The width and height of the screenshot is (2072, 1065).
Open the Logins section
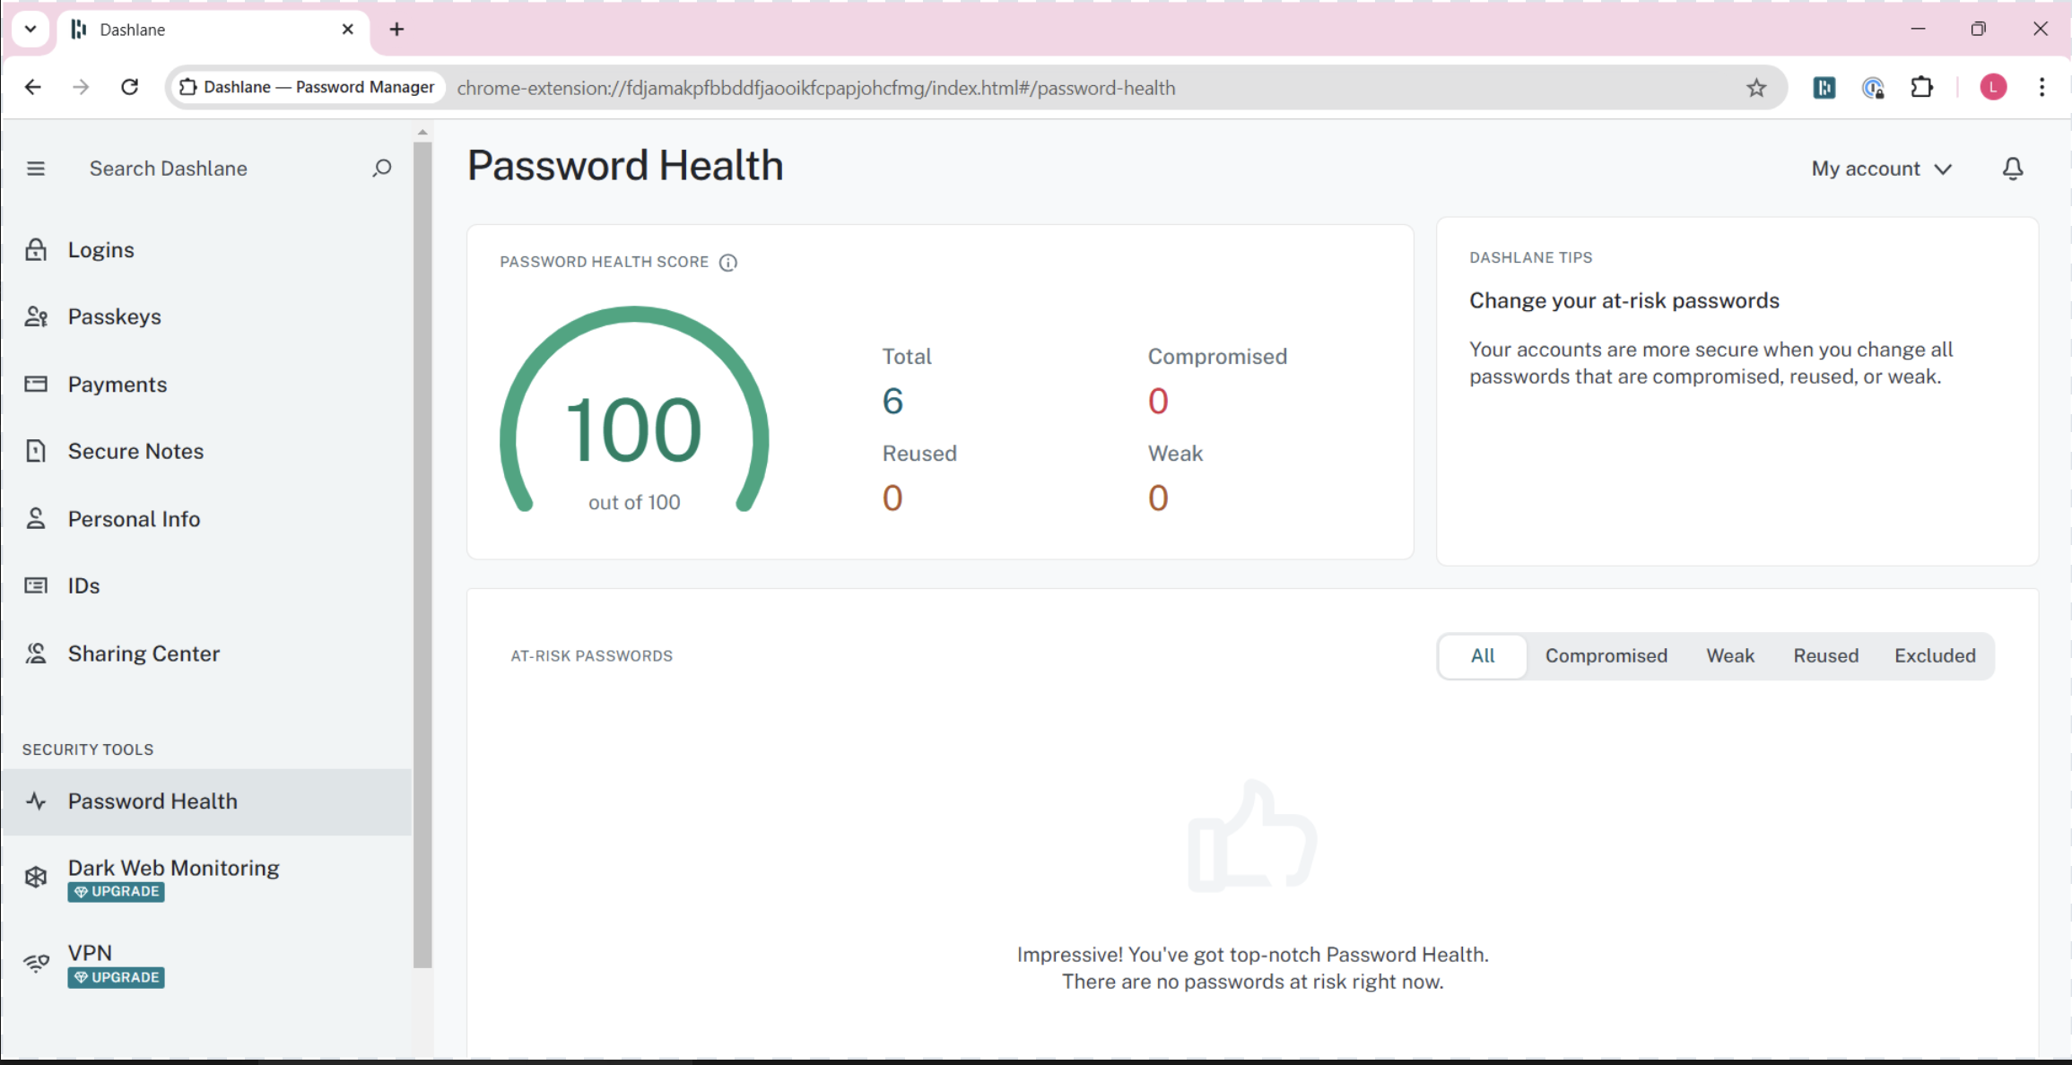(x=100, y=249)
